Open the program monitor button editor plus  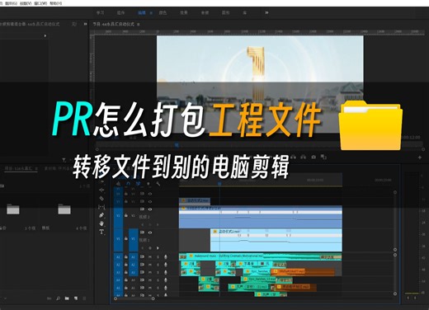pos(420,157)
